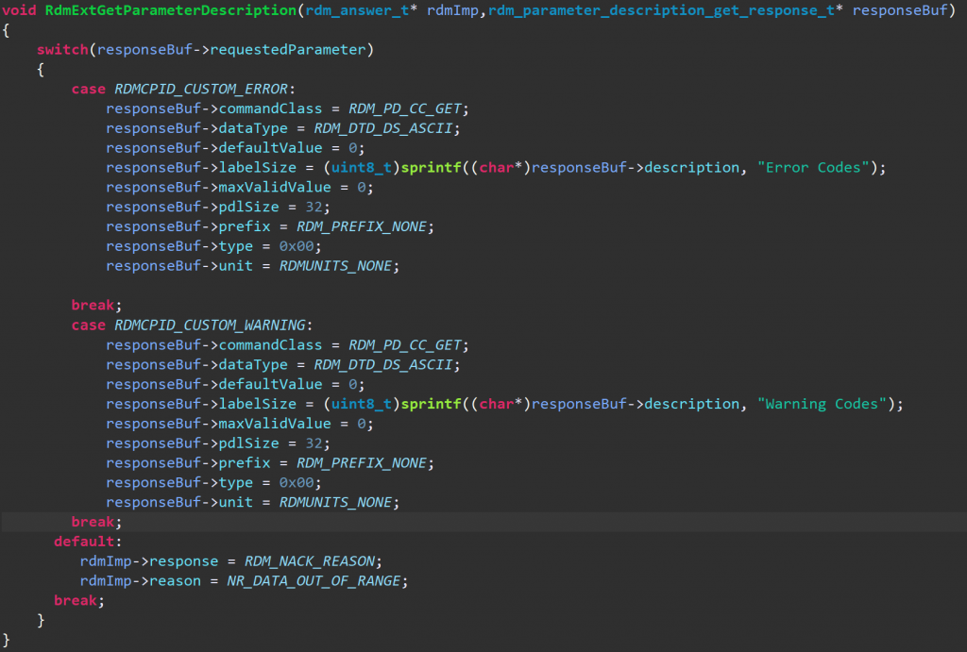This screenshot has height=652, width=967.
Task: Click the break above case RDMCPID_CUSTOM_WARNING
Action: 93,306
